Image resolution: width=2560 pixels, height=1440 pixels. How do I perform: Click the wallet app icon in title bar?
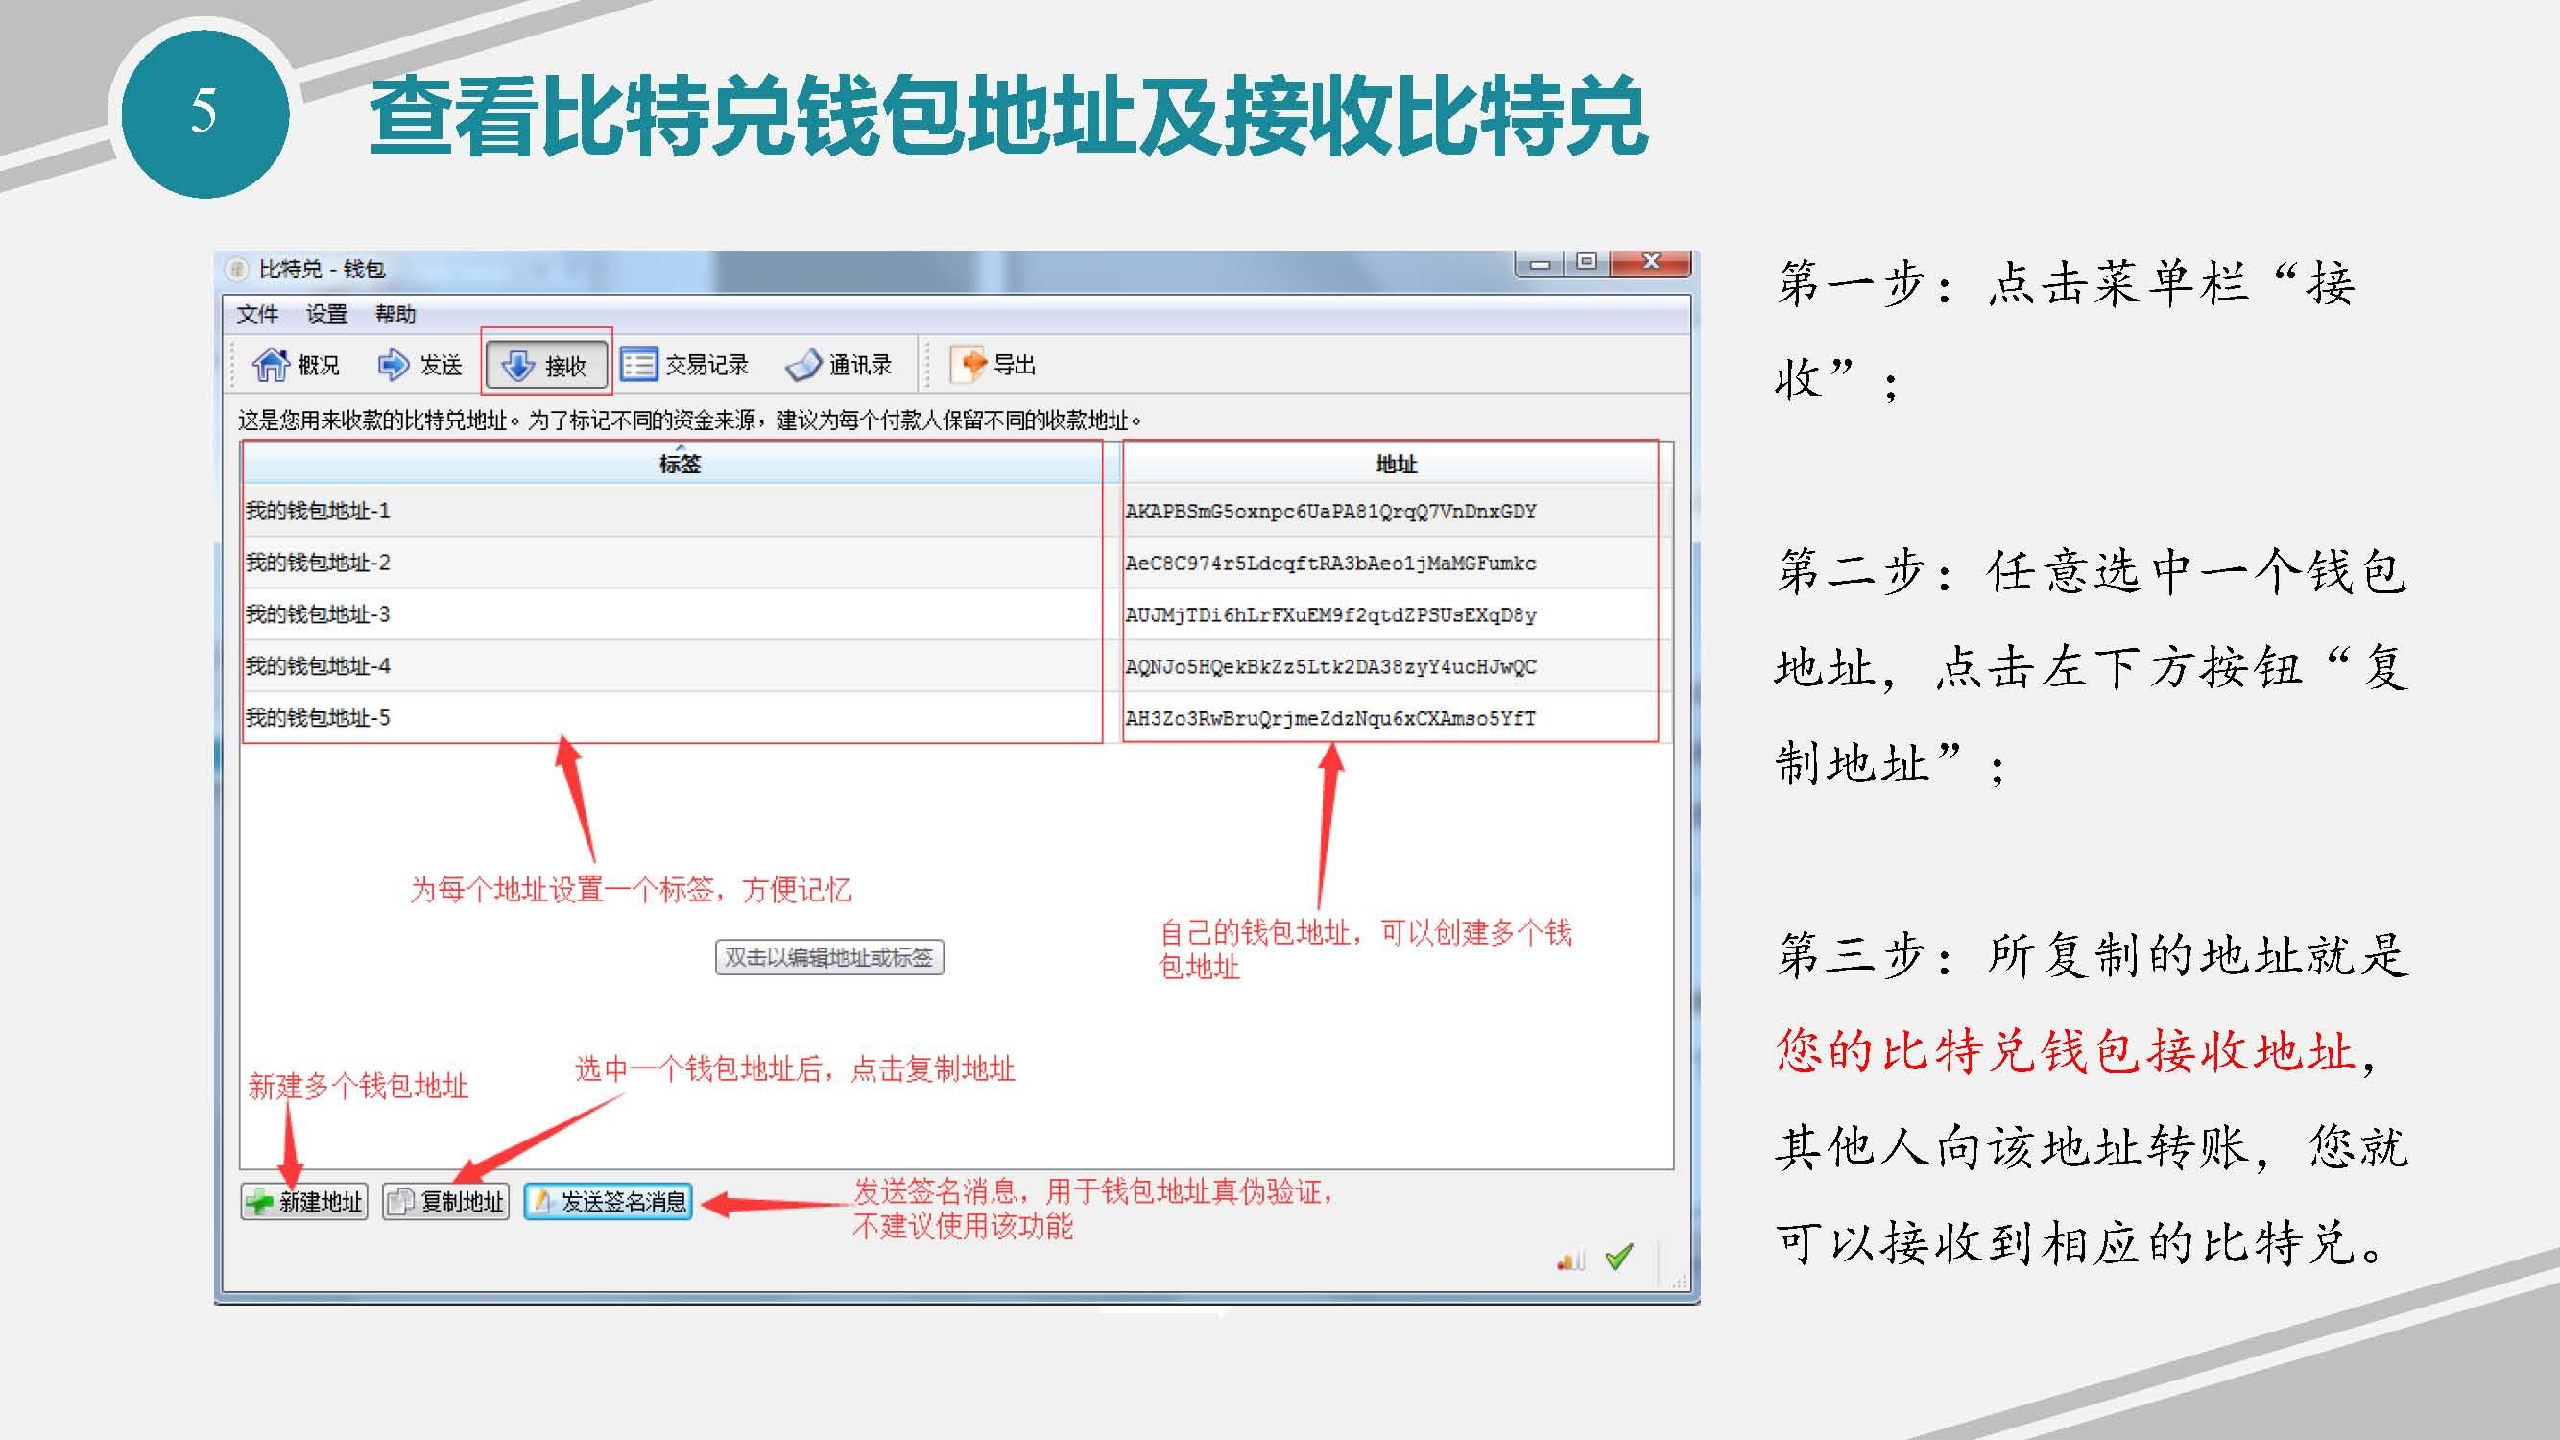pyautogui.click(x=236, y=270)
